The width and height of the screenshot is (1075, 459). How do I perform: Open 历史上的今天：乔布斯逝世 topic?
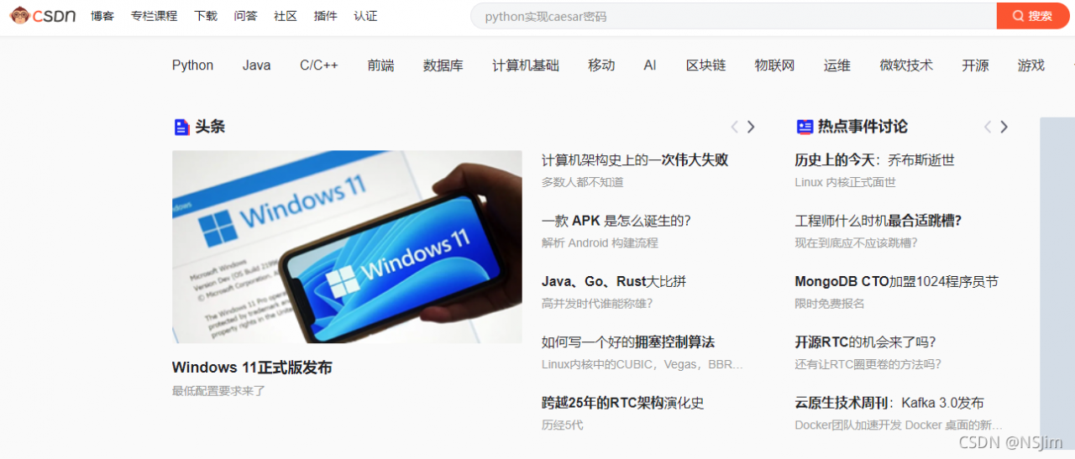pyautogui.click(x=874, y=160)
